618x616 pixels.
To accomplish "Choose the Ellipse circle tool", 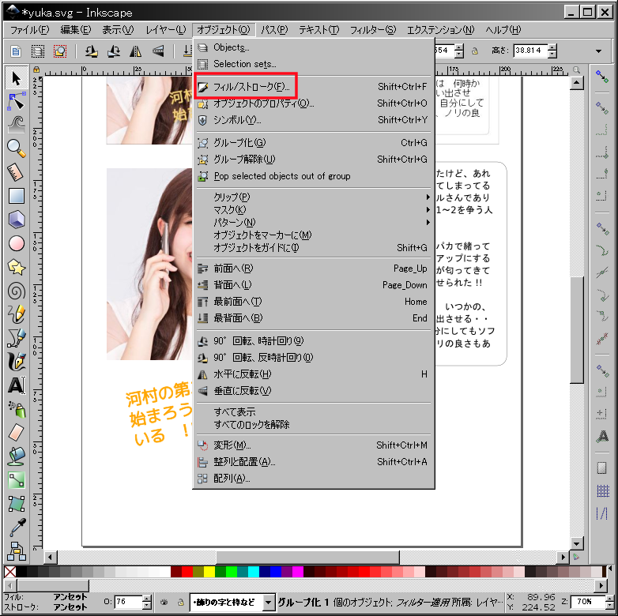I will coord(16,243).
